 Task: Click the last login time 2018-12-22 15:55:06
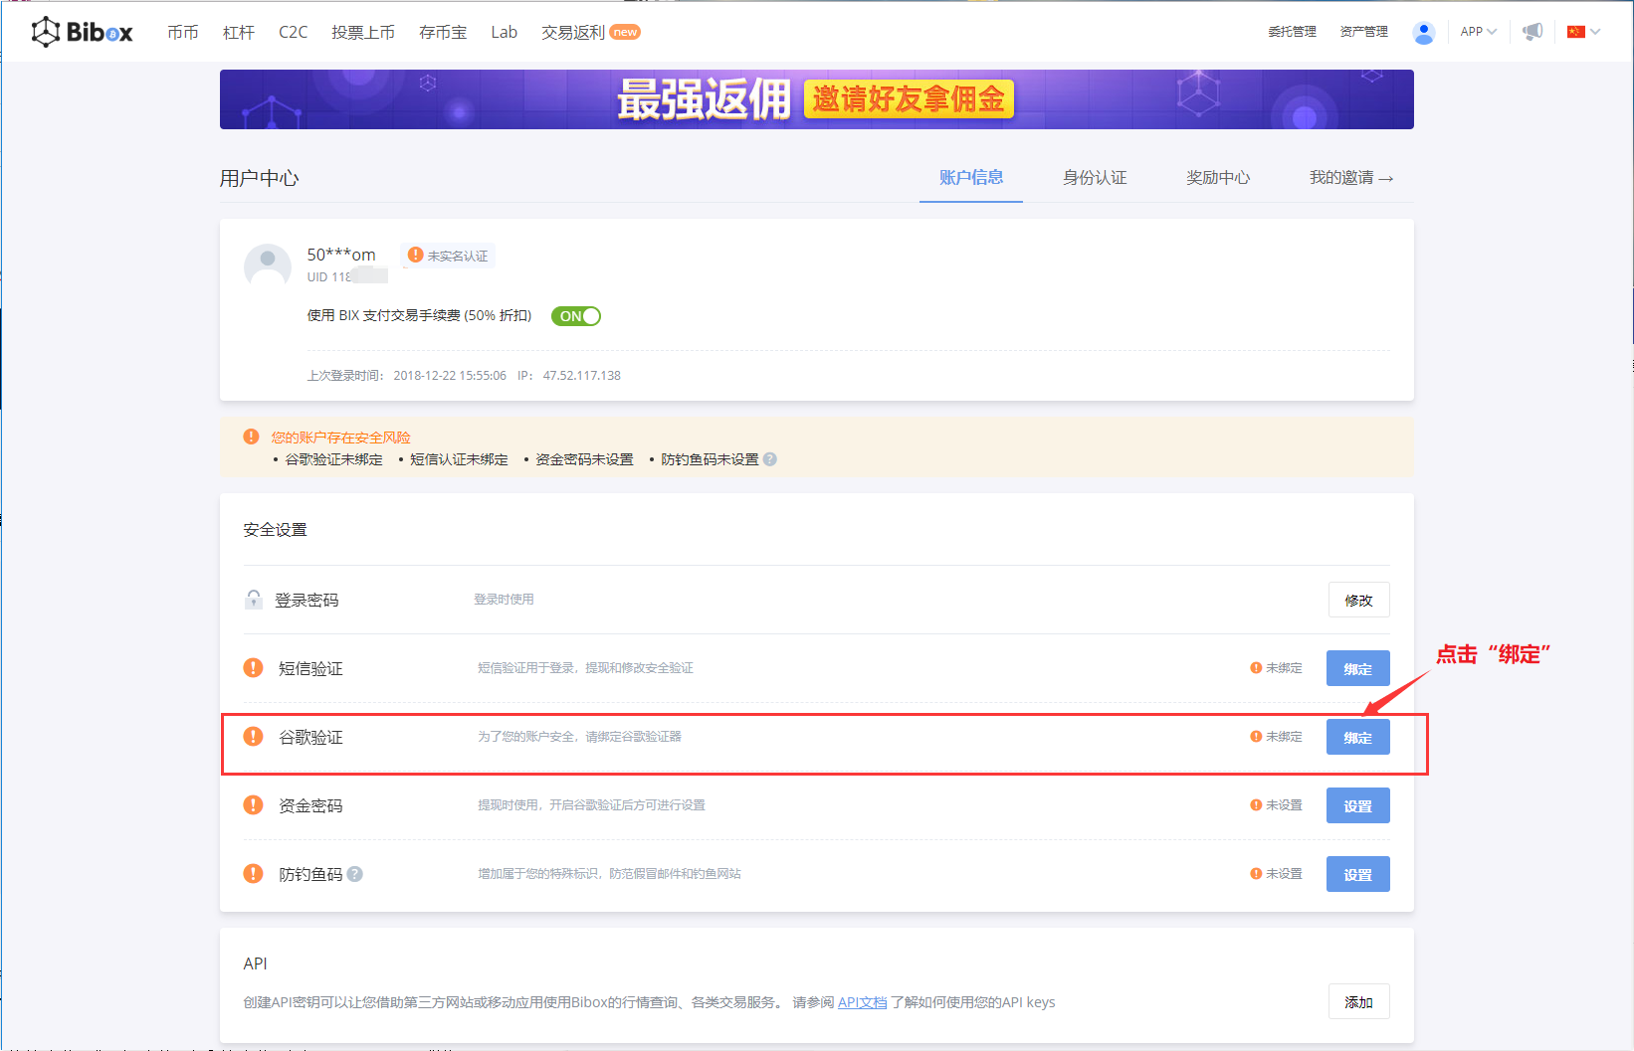tap(450, 376)
